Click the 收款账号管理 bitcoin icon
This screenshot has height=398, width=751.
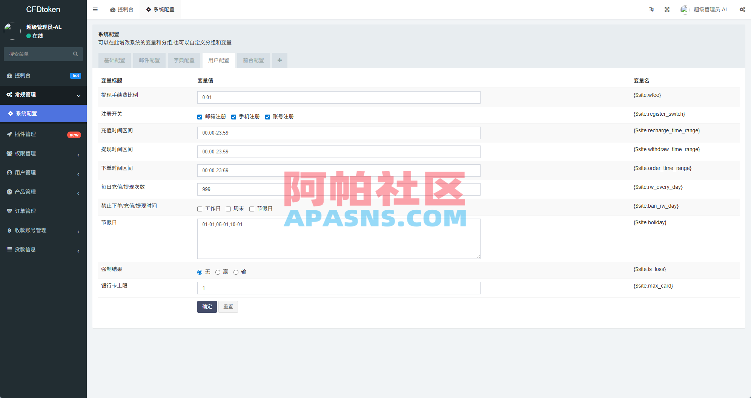(x=9, y=230)
